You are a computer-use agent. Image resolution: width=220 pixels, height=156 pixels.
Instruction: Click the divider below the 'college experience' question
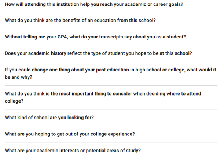[x=111, y=142]
